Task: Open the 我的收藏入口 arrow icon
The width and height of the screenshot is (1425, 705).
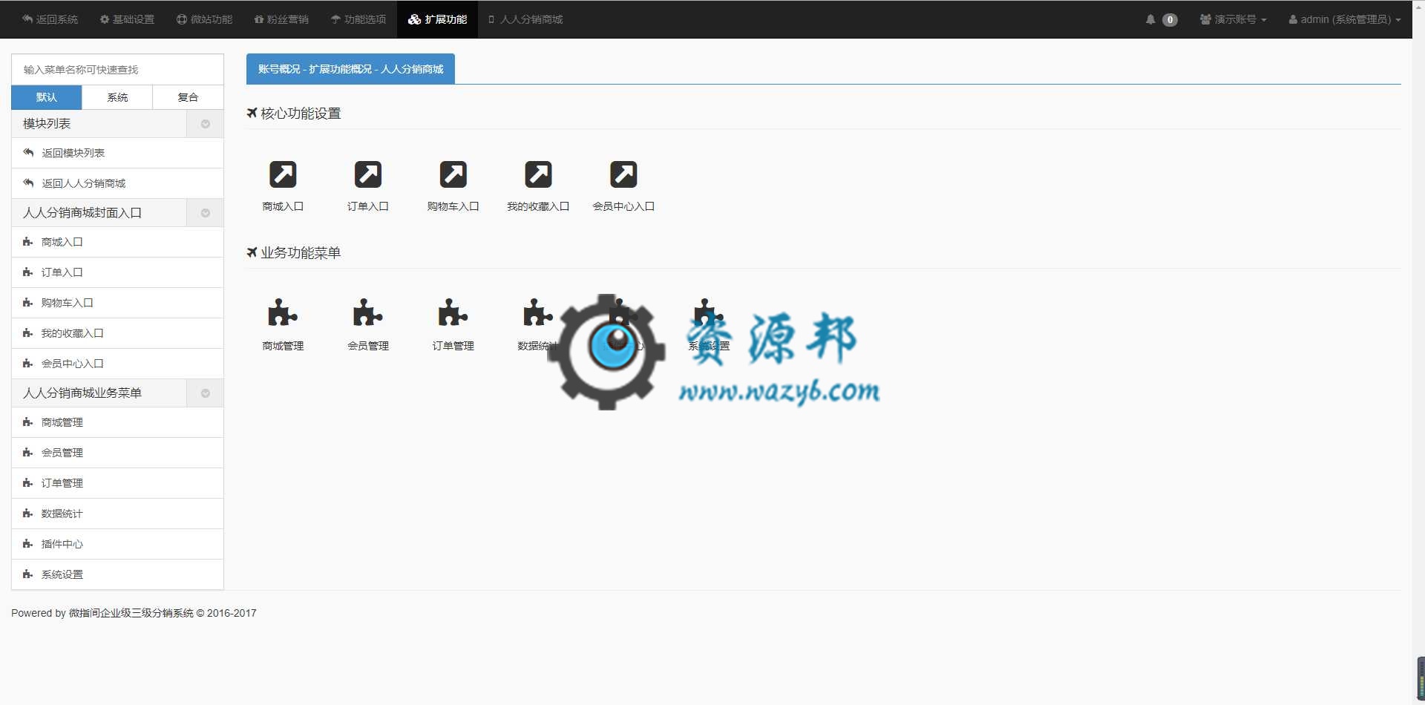Action: 539,174
